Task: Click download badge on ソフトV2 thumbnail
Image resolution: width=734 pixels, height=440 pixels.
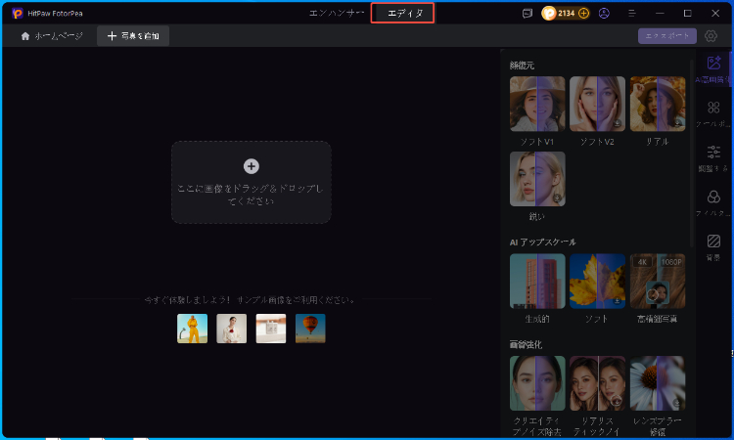Action: click(618, 123)
